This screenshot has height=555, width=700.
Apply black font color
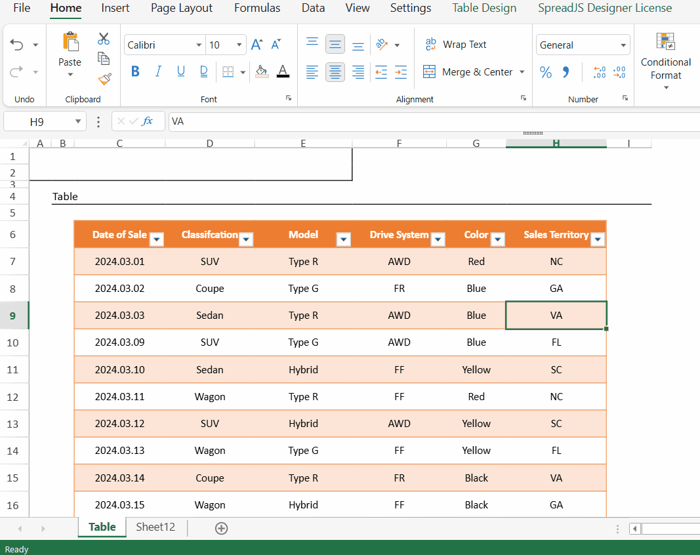coord(283,72)
